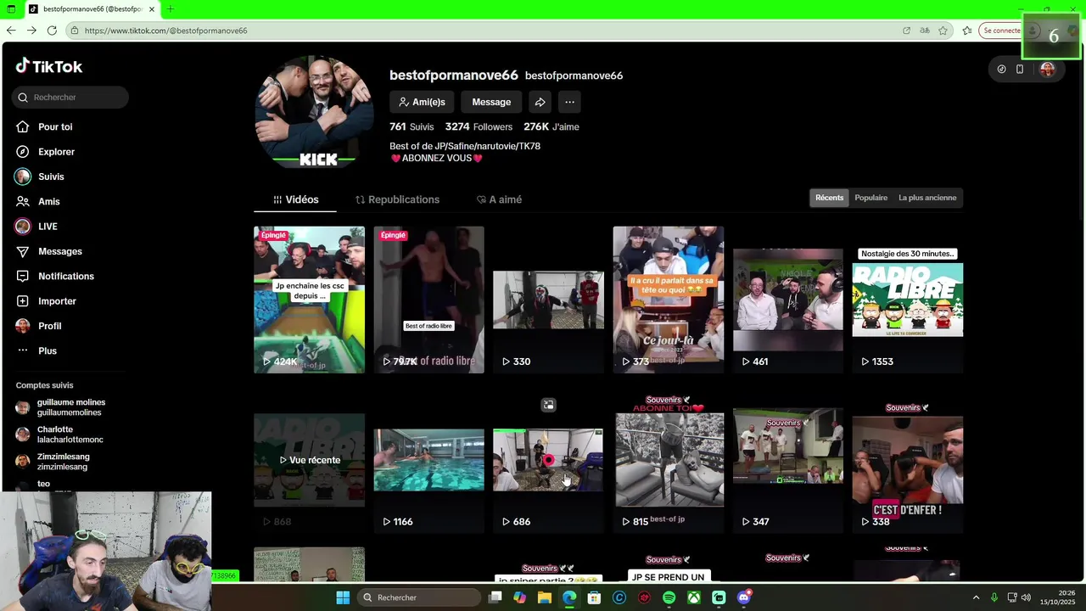Viewport: 1086px width, 611px height.
Task: Open the video with 373 views
Action: pyautogui.click(x=668, y=300)
